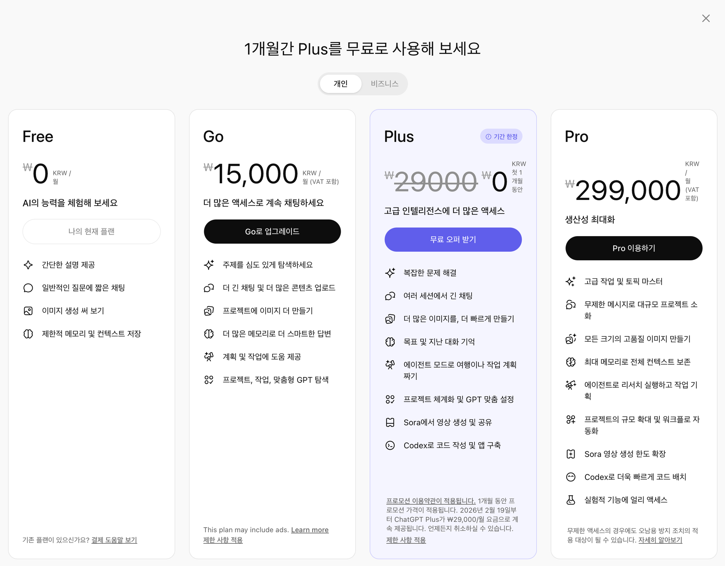Click the Go로 업그레이드 button
The width and height of the screenshot is (725, 566).
272,231
